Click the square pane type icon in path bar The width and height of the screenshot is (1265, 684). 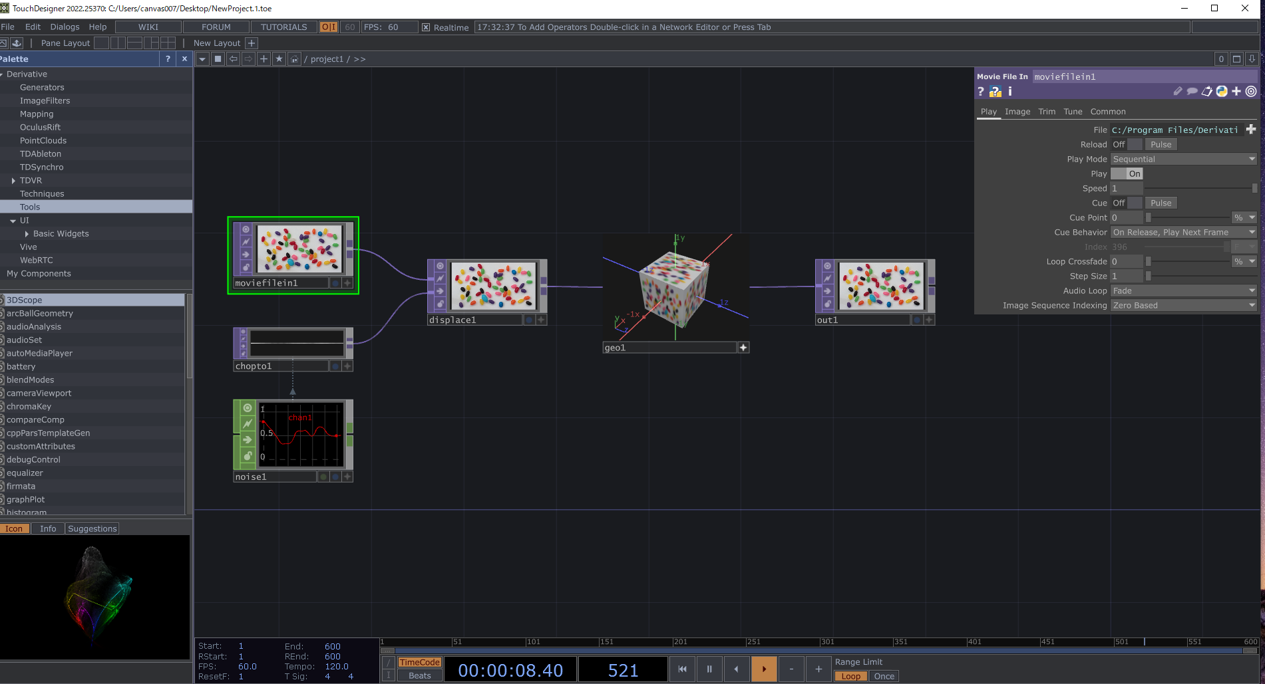pyautogui.click(x=218, y=59)
